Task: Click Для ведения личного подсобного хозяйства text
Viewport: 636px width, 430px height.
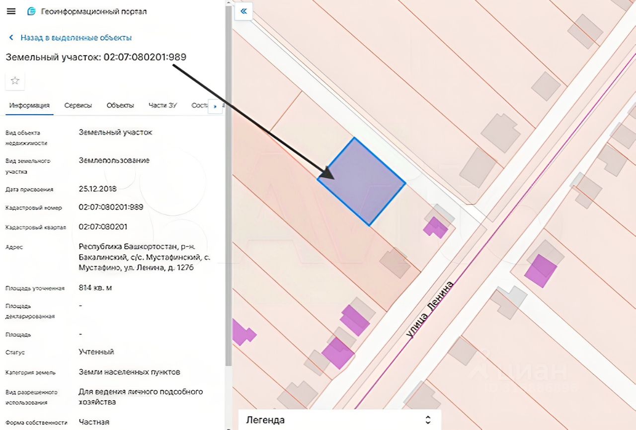Action: pos(141,397)
